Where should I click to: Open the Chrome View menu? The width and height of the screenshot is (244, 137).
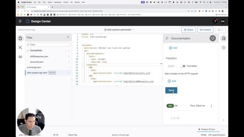pos(44,2)
